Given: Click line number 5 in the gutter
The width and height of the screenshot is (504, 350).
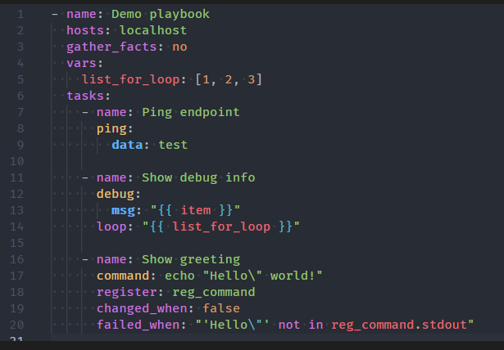Looking at the screenshot, I should [x=20, y=79].
